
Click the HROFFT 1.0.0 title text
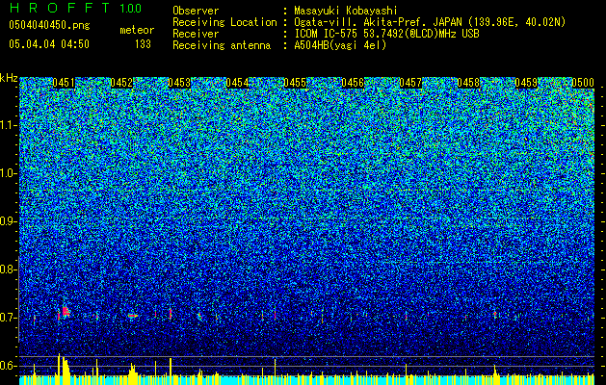(x=75, y=8)
